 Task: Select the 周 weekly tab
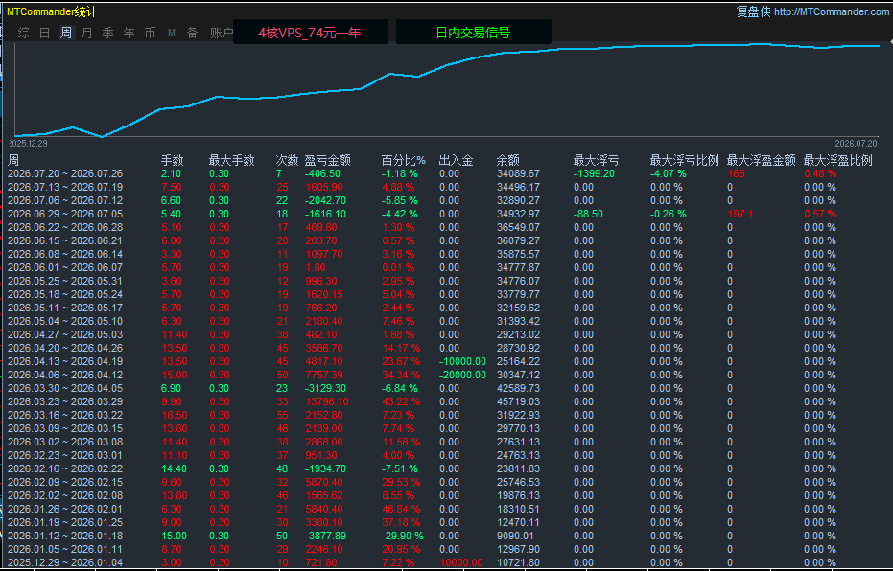click(66, 33)
